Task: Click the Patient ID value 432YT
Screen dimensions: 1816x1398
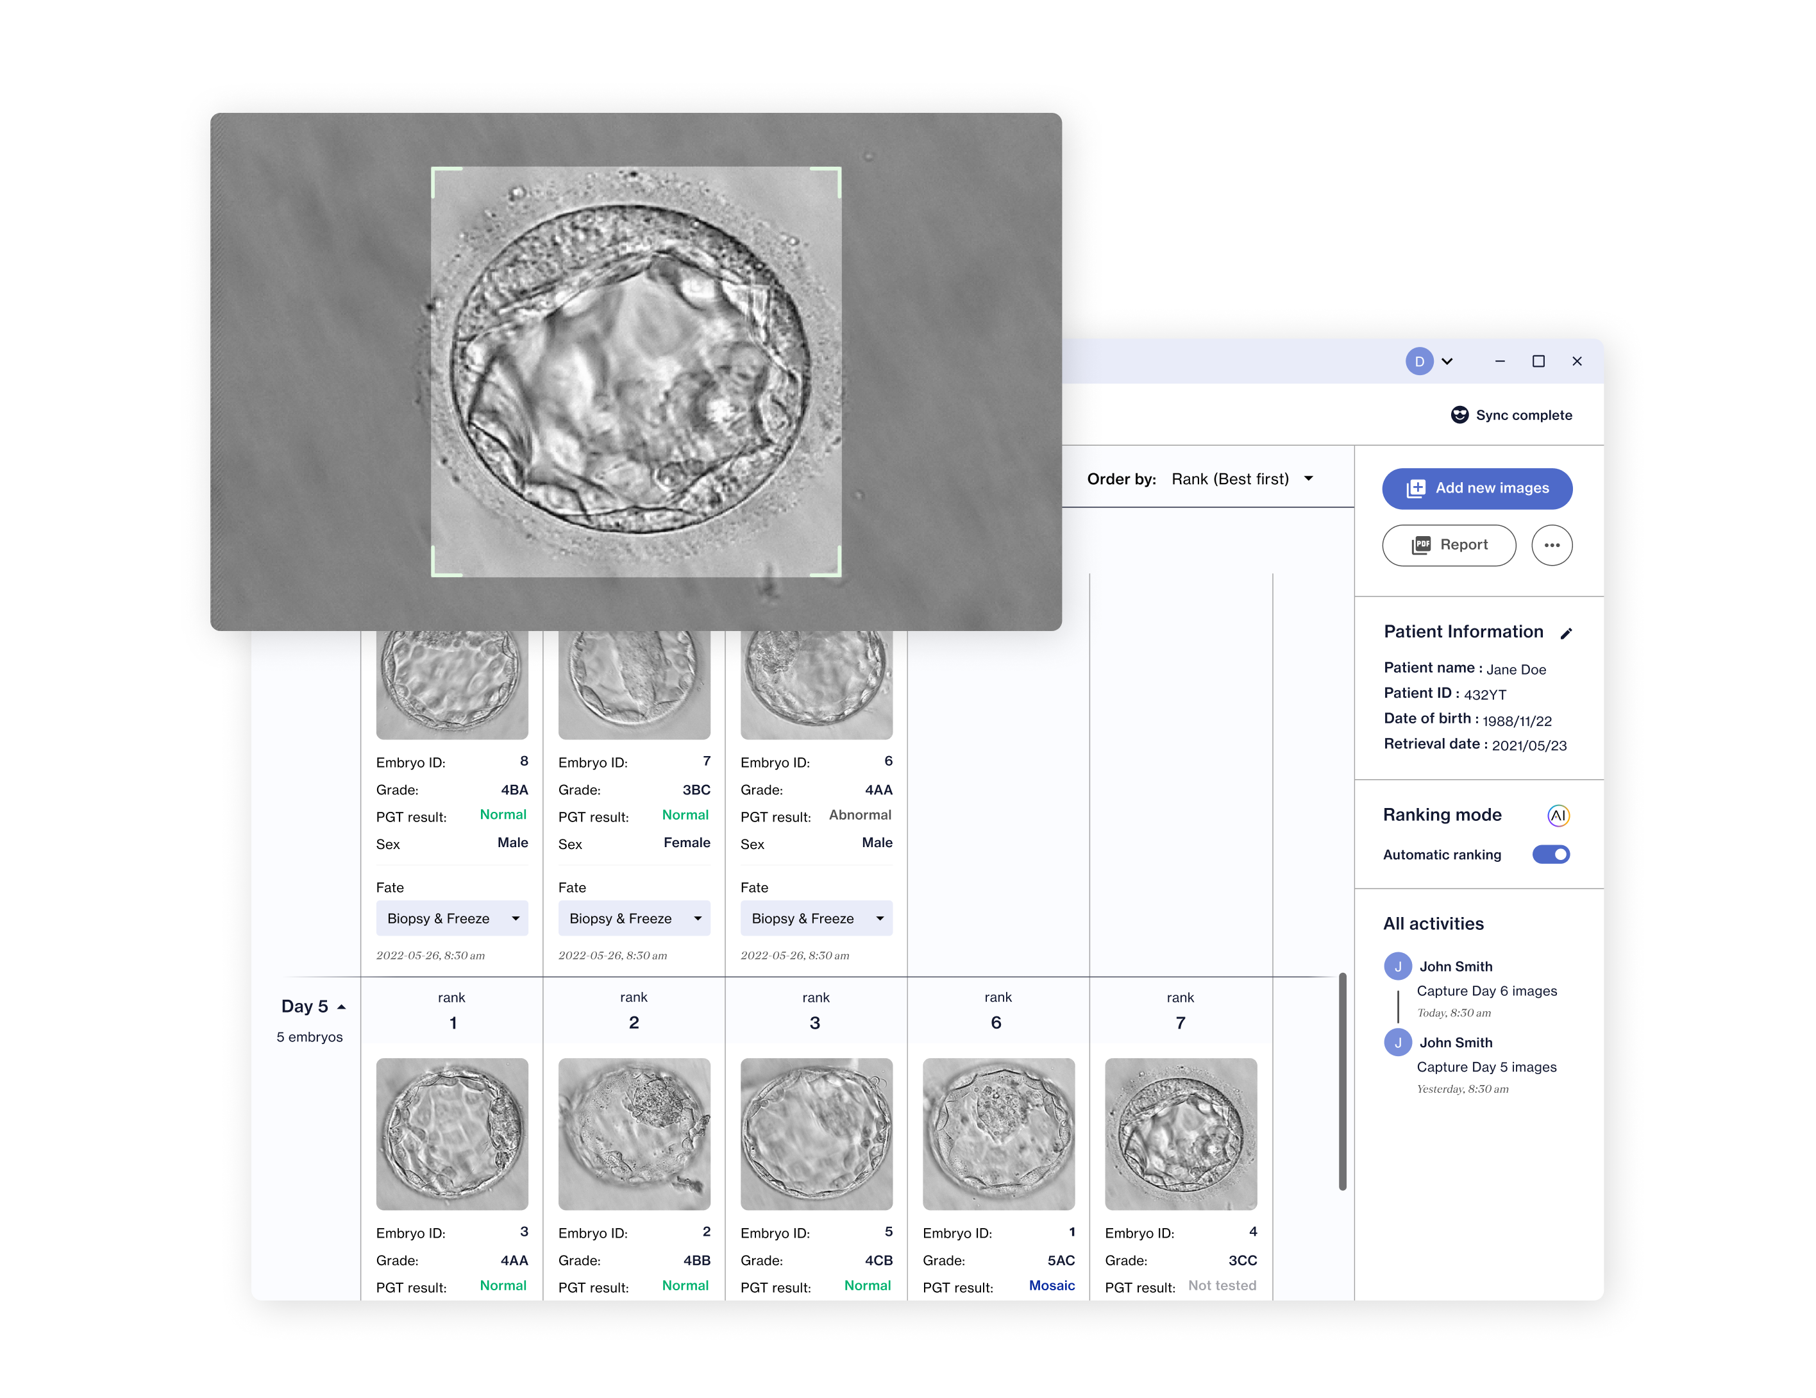Action: [x=1484, y=695]
